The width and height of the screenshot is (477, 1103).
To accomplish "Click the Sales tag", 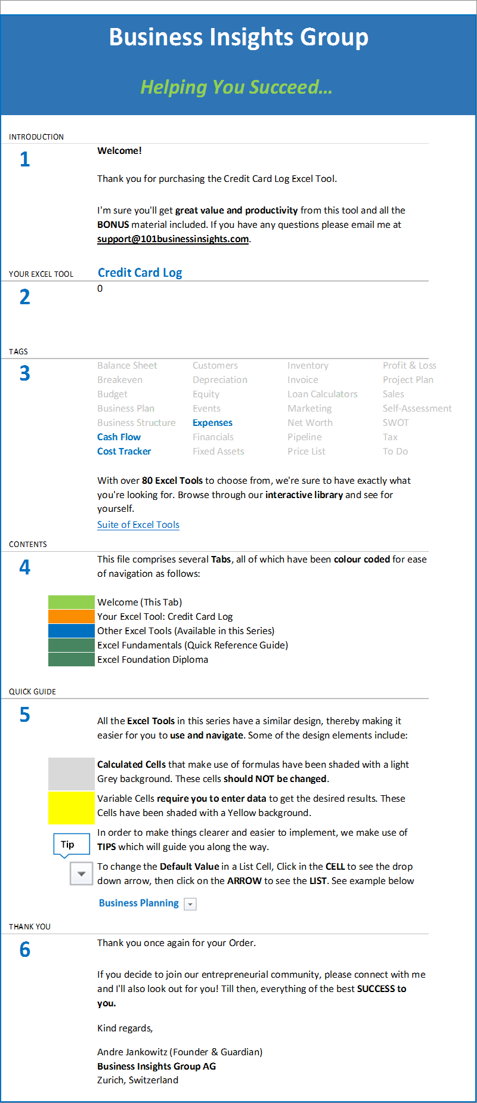I will click(x=394, y=394).
